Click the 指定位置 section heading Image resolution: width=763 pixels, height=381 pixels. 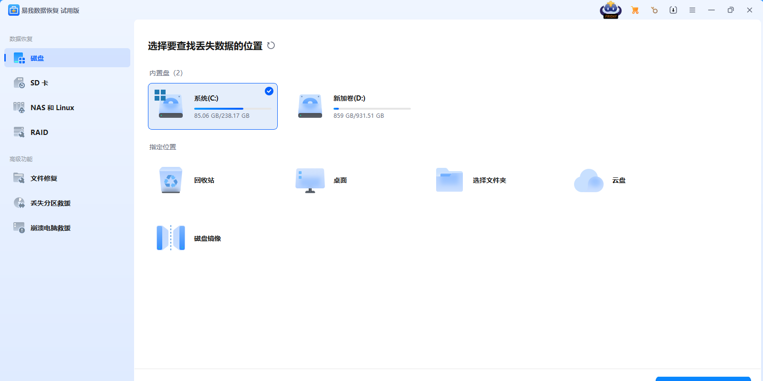tap(163, 147)
